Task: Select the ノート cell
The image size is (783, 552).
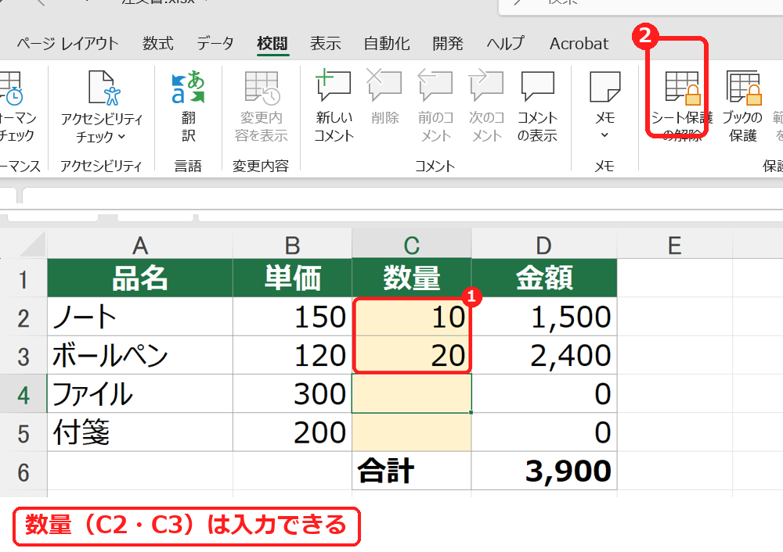Action: 140,317
